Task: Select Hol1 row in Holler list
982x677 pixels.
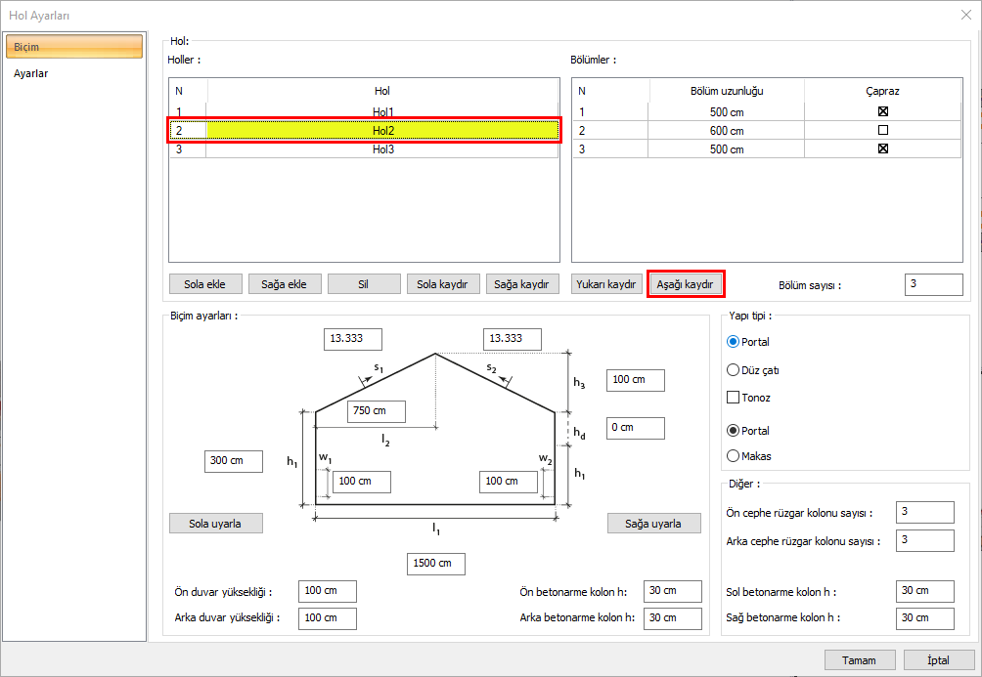Action: click(381, 112)
